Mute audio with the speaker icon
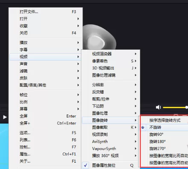The width and height of the screenshot is (188, 169). click(x=158, y=107)
